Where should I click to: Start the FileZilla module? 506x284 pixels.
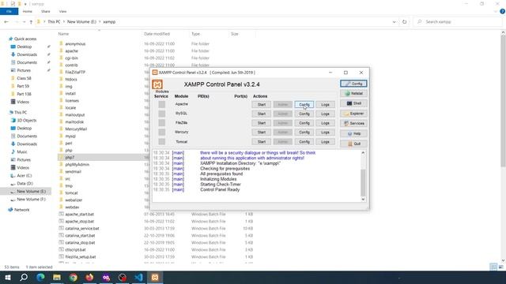click(262, 123)
